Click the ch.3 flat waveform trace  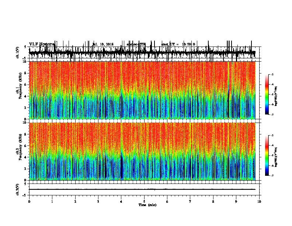click(x=142, y=189)
